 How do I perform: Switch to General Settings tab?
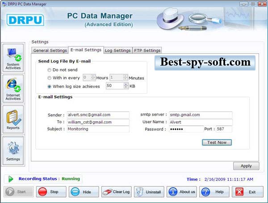(50, 50)
